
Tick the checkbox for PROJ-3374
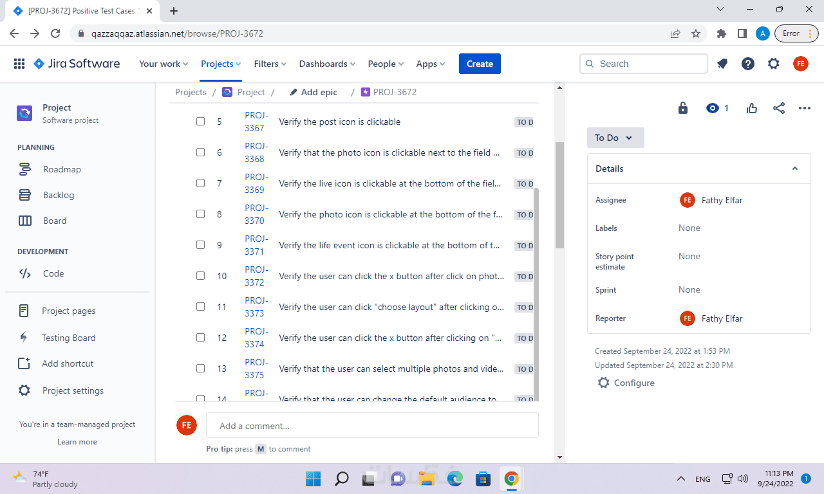click(x=201, y=338)
